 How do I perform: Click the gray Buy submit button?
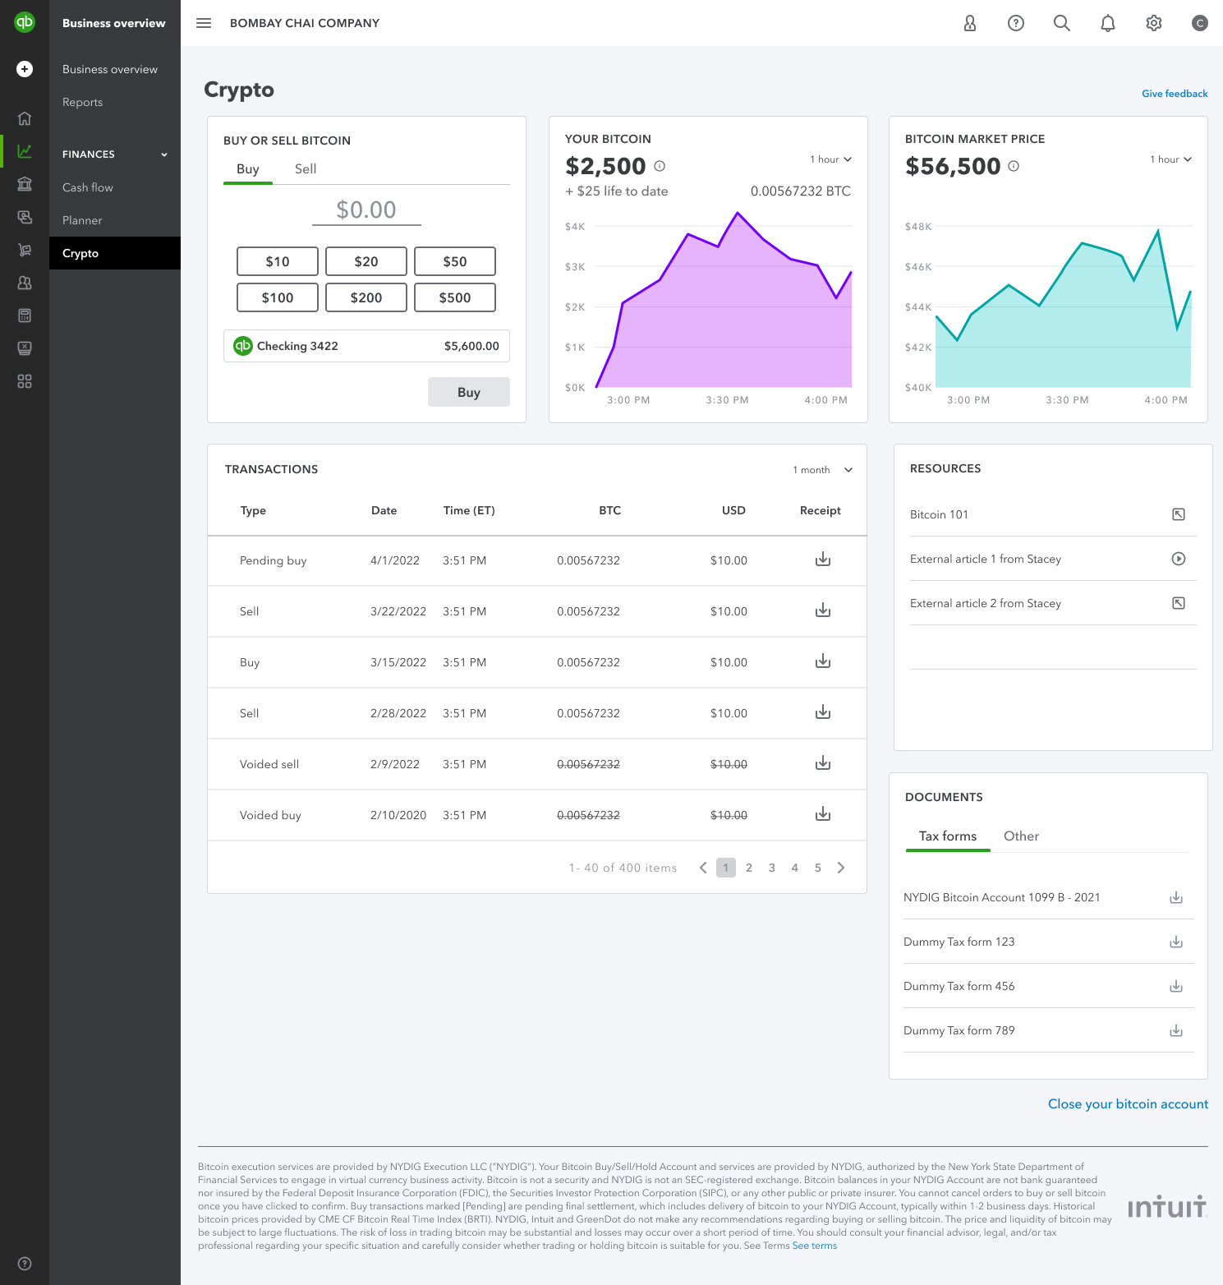point(469,392)
